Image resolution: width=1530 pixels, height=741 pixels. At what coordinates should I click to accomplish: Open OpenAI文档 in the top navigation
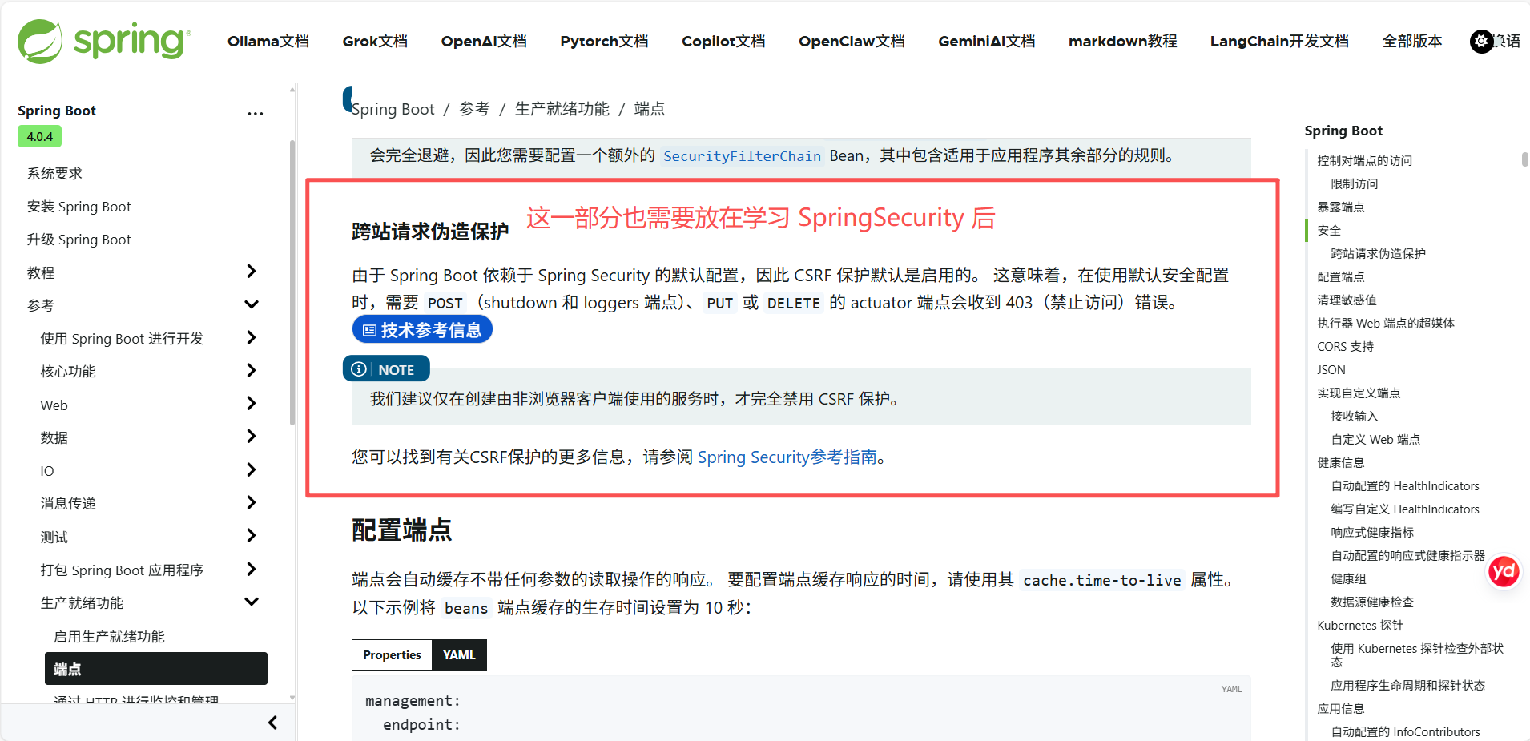tap(484, 41)
